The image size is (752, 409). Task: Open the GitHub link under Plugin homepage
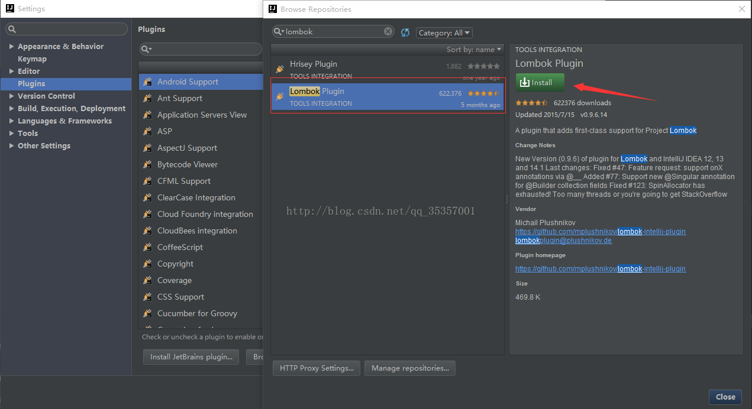(601, 269)
